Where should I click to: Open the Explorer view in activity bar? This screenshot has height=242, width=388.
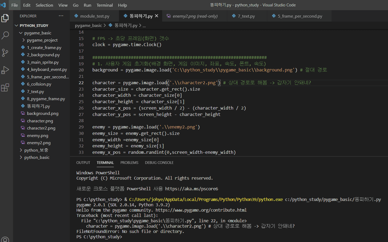pos(5,18)
